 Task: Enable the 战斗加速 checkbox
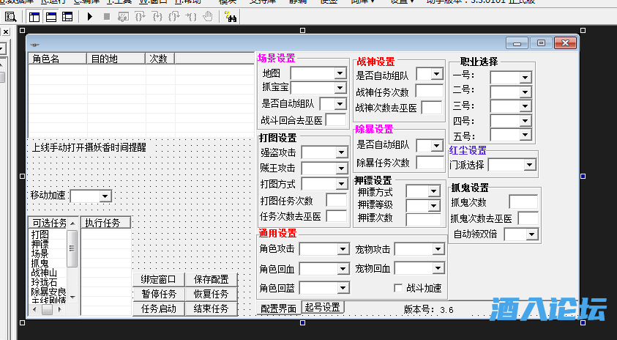399,288
